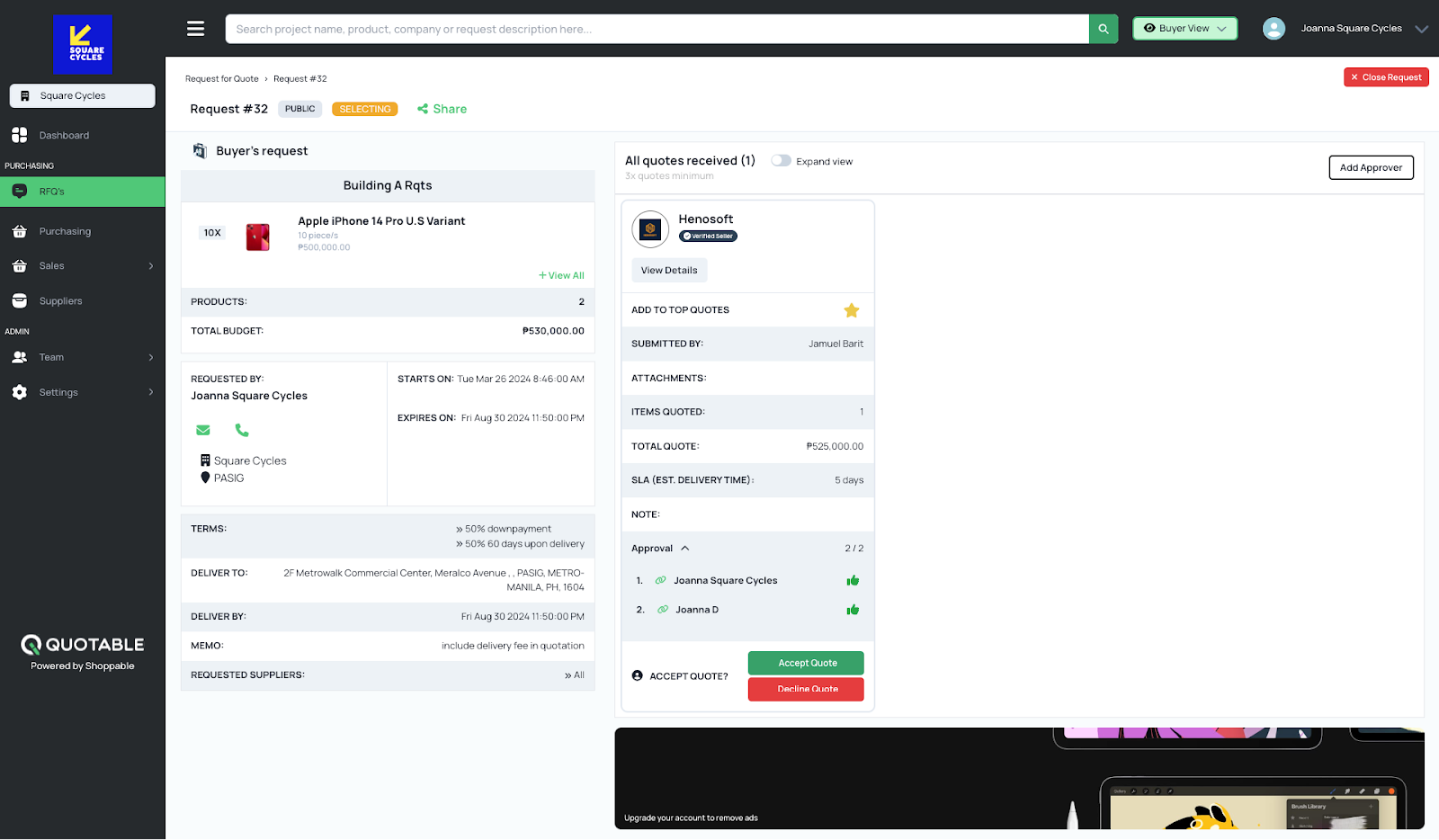The height and width of the screenshot is (840, 1439).
Task: Click the Henosoft supplier name
Action: click(x=706, y=219)
